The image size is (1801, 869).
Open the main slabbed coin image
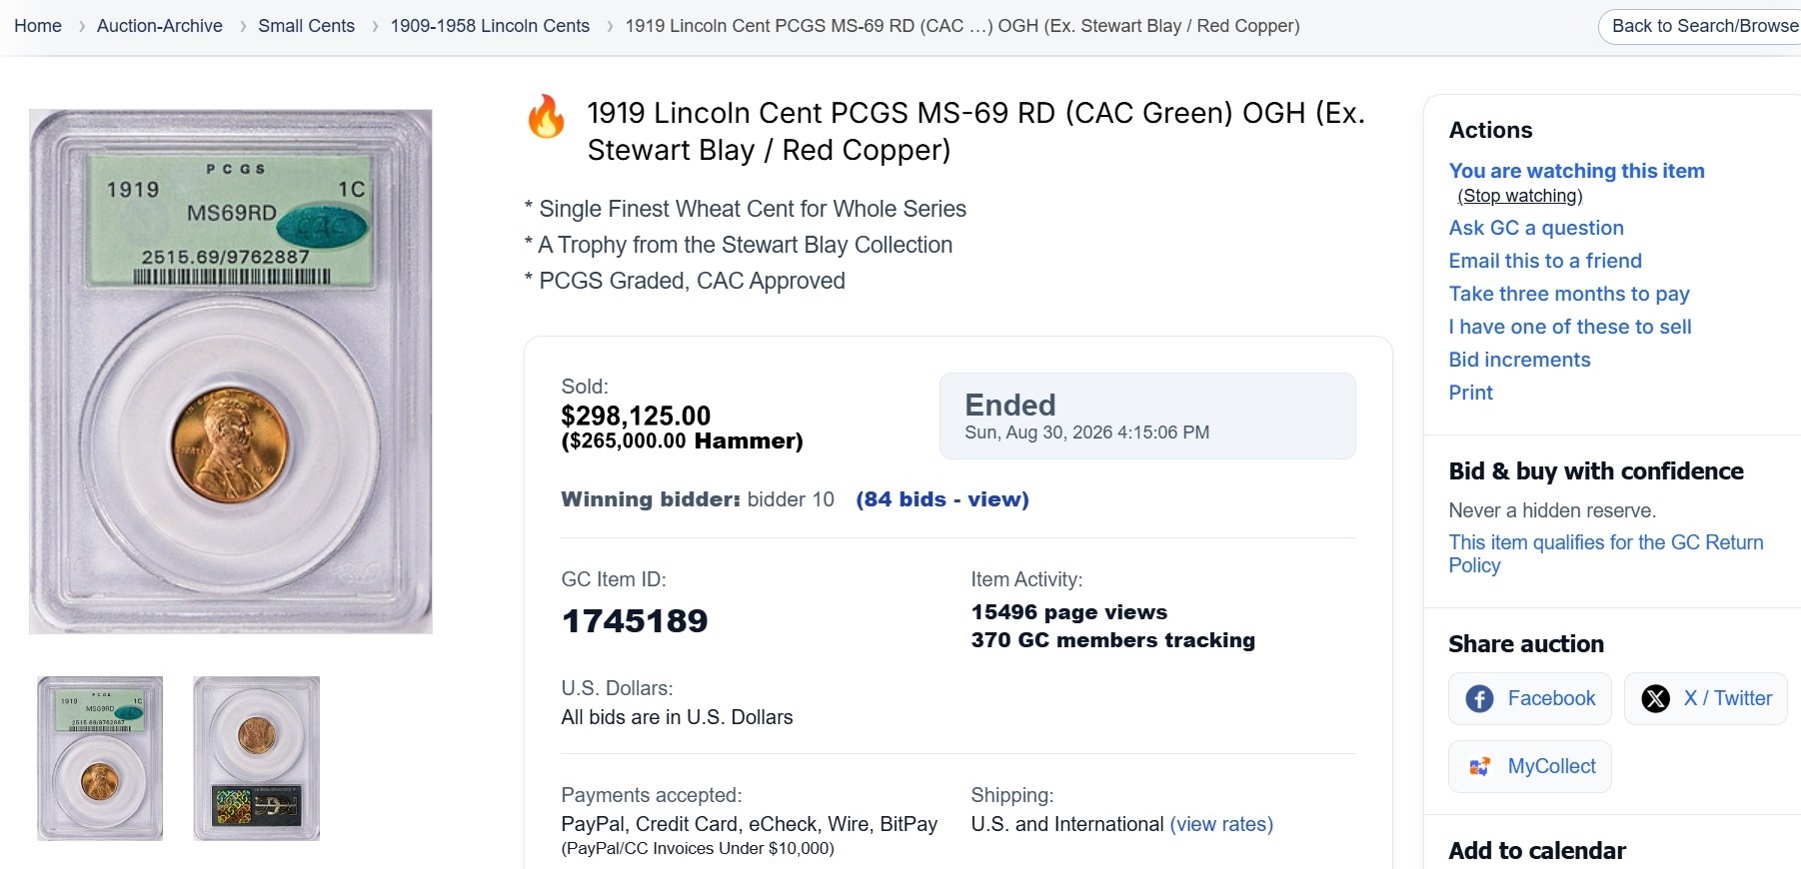[x=231, y=372]
